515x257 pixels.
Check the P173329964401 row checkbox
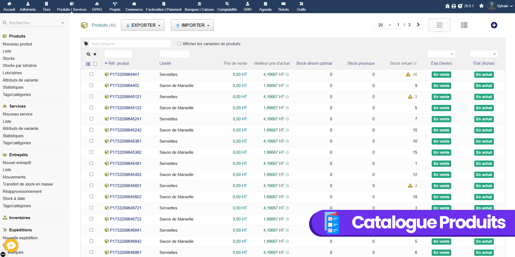click(91, 74)
